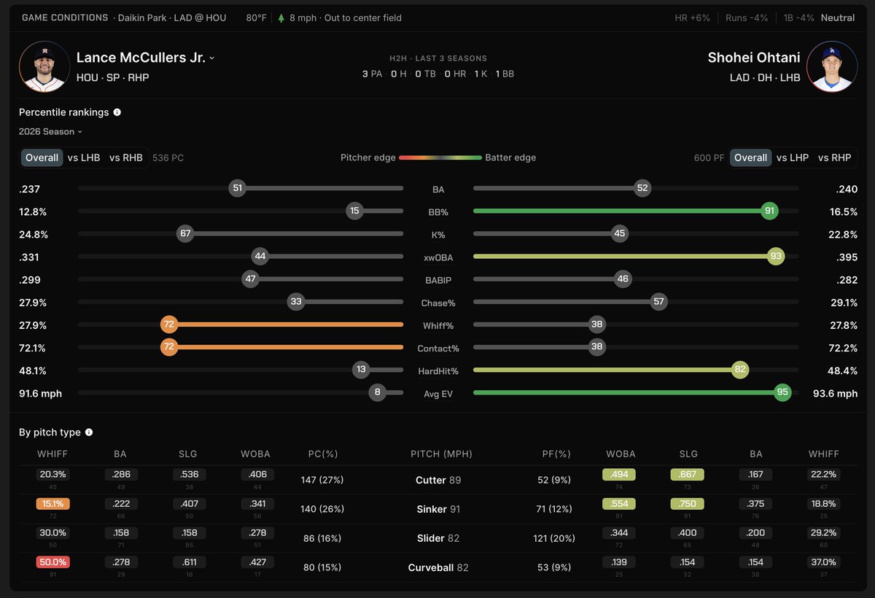Image resolution: width=875 pixels, height=598 pixels.
Task: Click the Sinker 91 pitch row label
Action: click(438, 509)
